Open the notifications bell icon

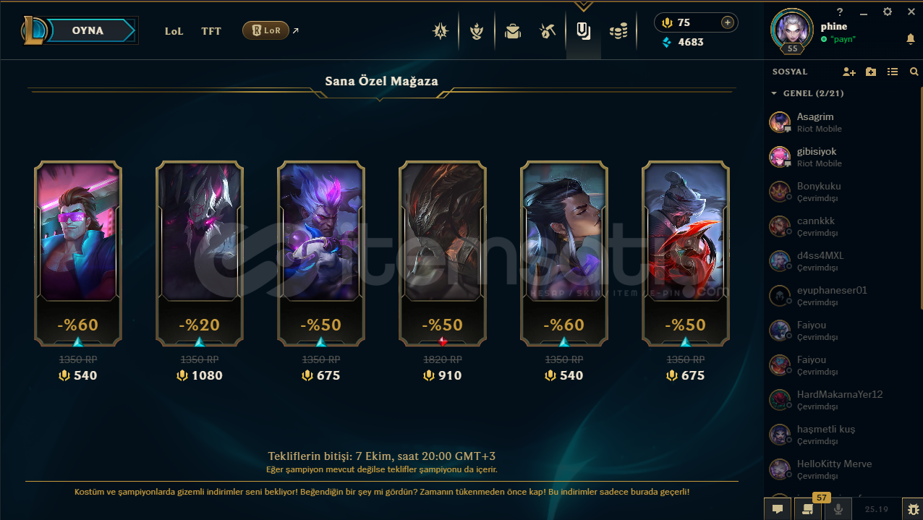pos(911,39)
